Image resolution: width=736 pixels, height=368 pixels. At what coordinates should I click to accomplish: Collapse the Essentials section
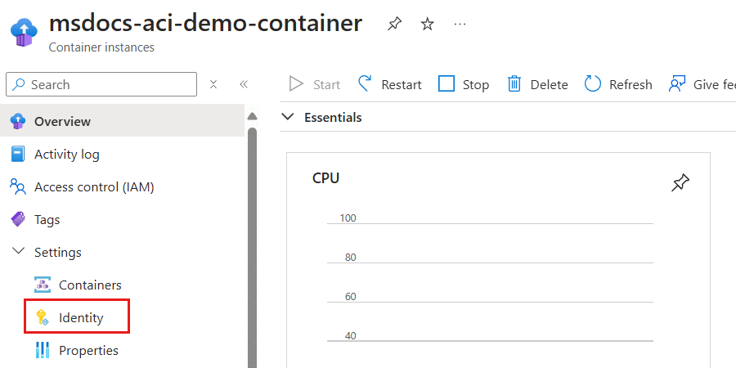tap(287, 117)
